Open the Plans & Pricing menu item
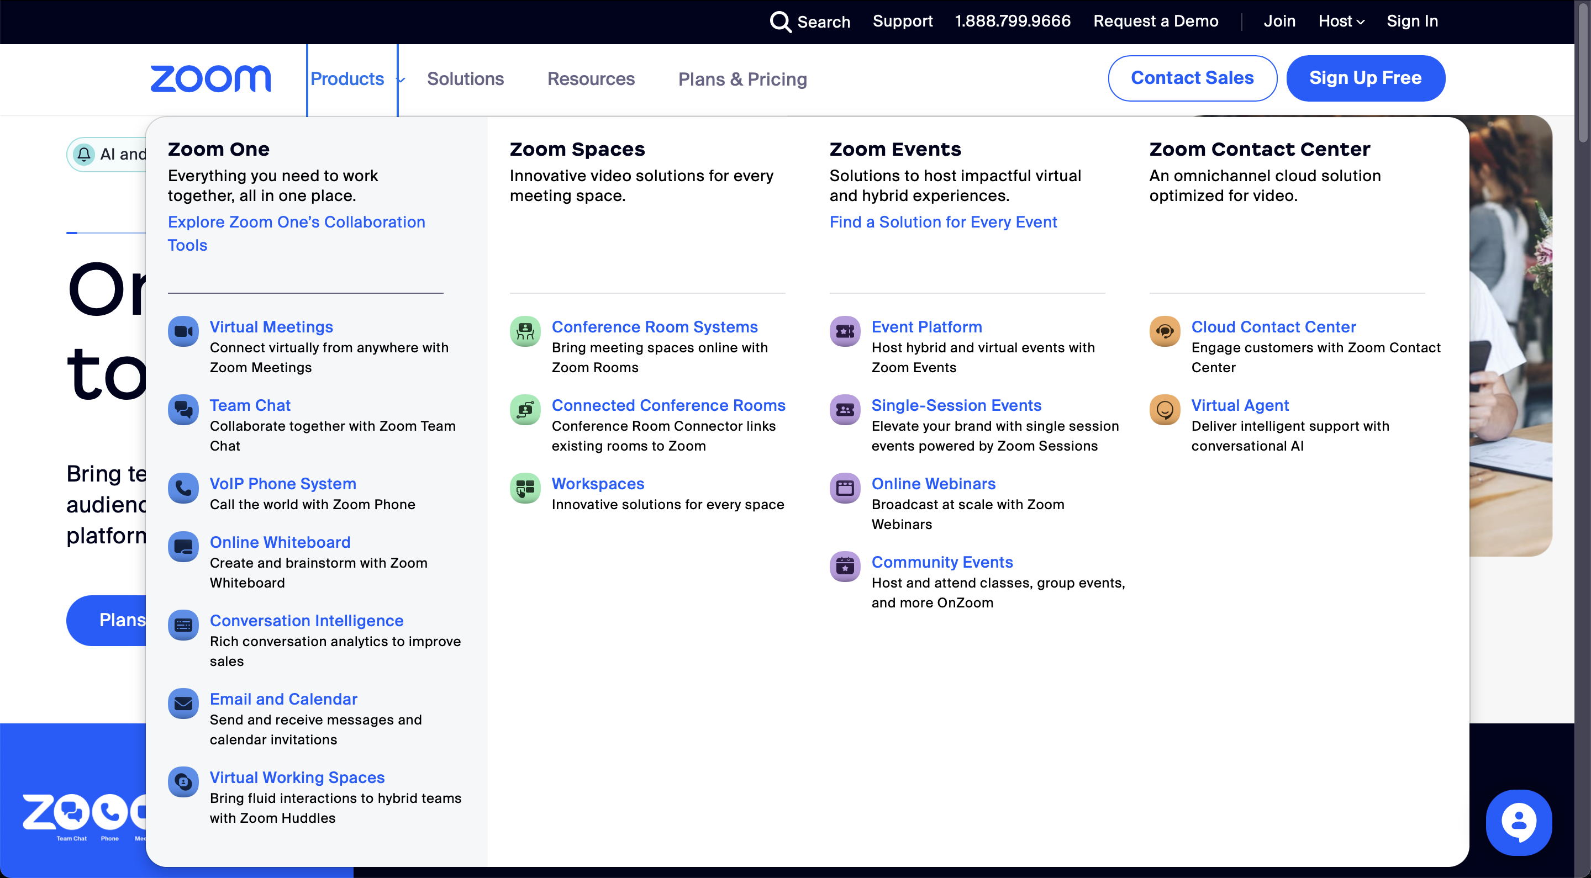This screenshot has height=878, width=1591. [742, 79]
